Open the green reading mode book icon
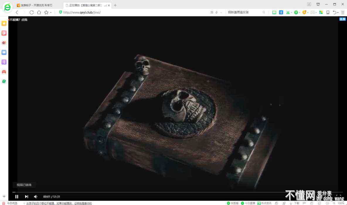 (274, 12)
